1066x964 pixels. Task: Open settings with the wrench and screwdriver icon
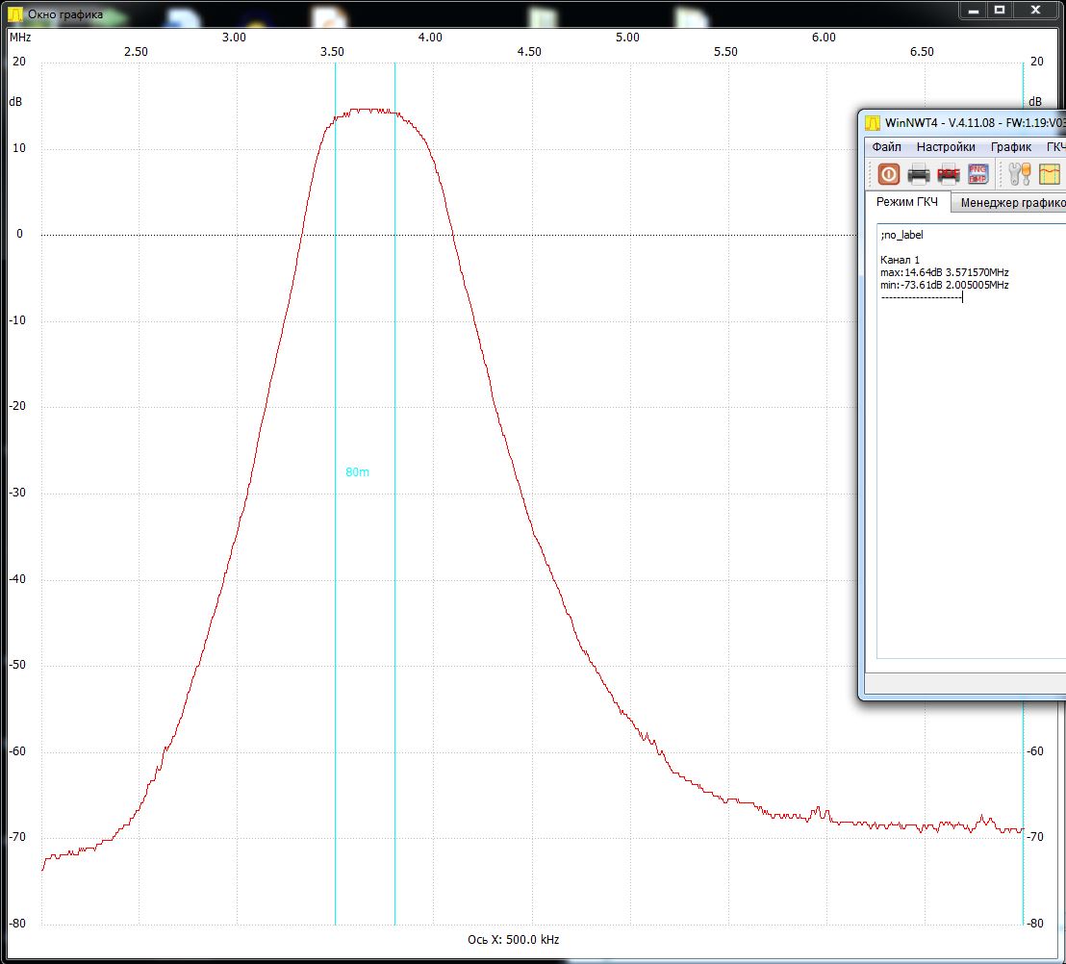click(1020, 174)
